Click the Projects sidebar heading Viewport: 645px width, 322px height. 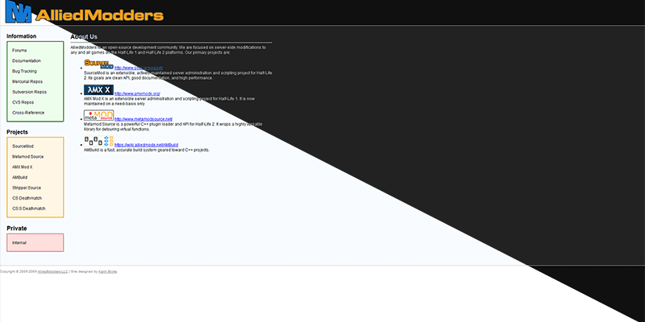pyautogui.click(x=17, y=132)
